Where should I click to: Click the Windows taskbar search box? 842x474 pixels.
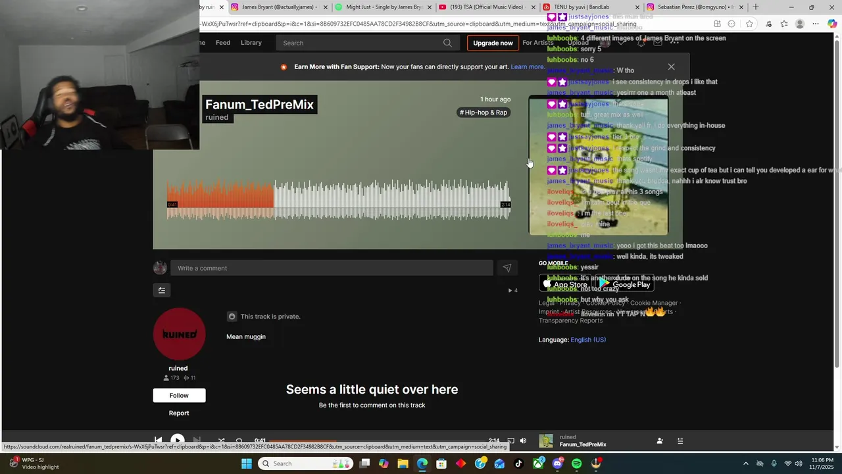click(304, 463)
